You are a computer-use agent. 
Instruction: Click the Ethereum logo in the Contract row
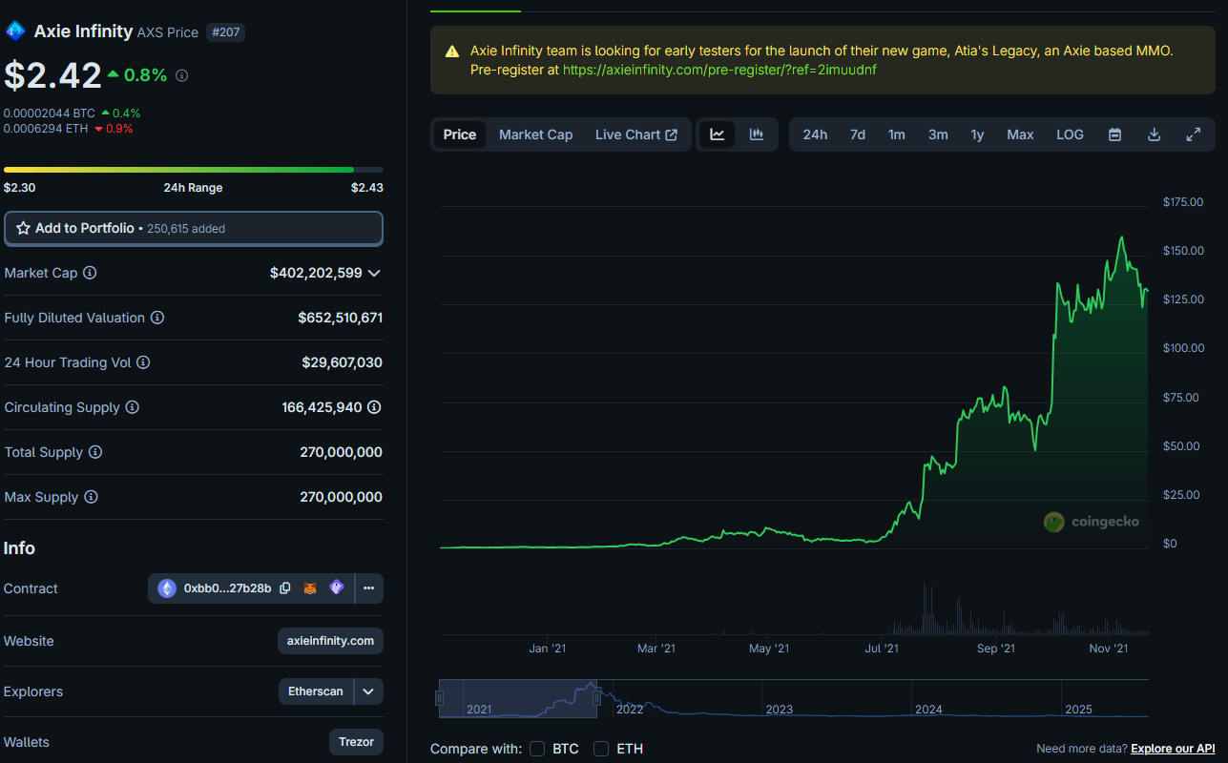coord(167,588)
